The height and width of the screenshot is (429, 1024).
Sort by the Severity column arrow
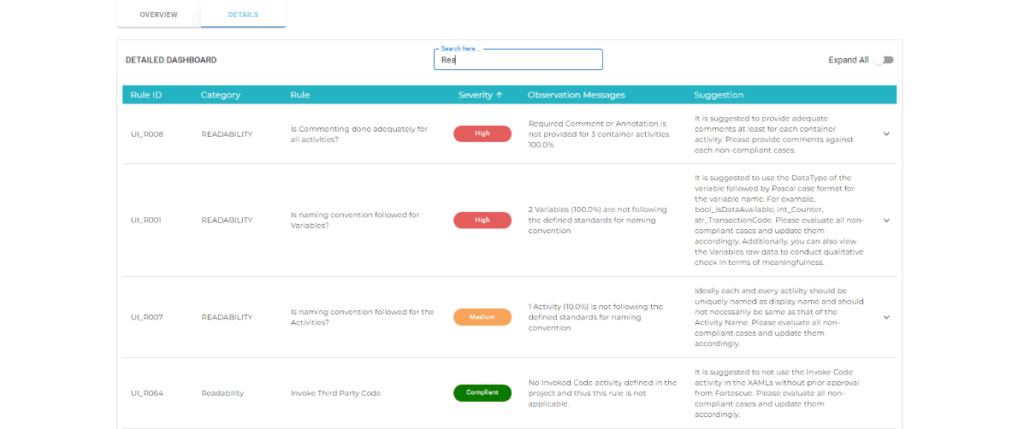[499, 95]
